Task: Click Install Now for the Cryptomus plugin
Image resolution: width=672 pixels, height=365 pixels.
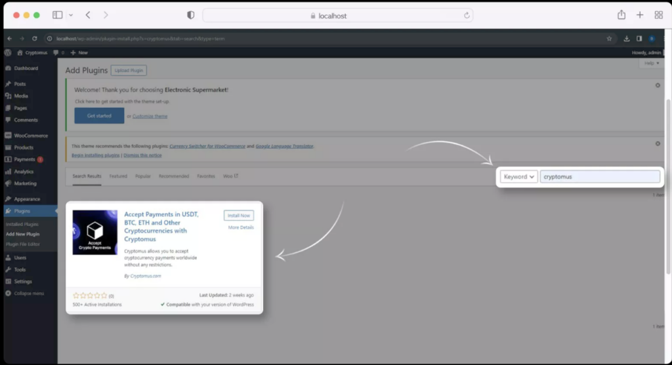Action: [238, 216]
